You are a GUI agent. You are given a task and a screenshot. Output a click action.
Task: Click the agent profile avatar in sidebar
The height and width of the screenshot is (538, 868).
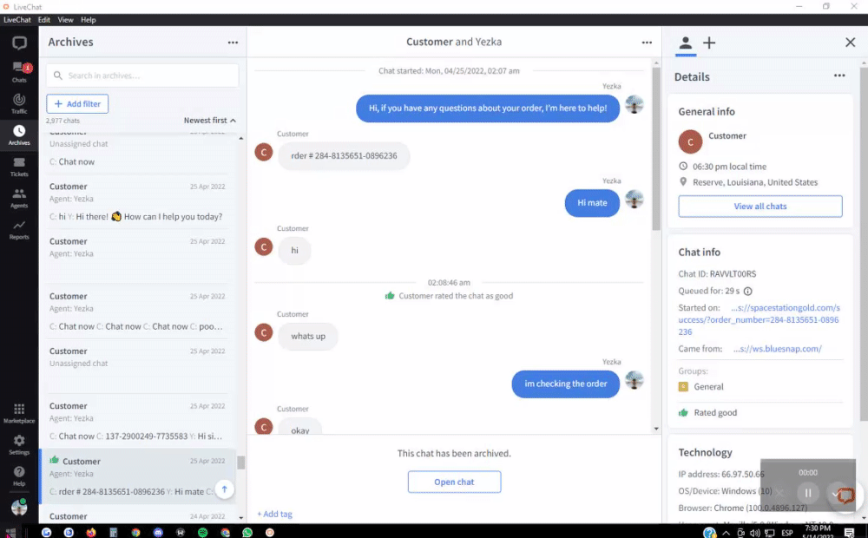click(x=19, y=507)
